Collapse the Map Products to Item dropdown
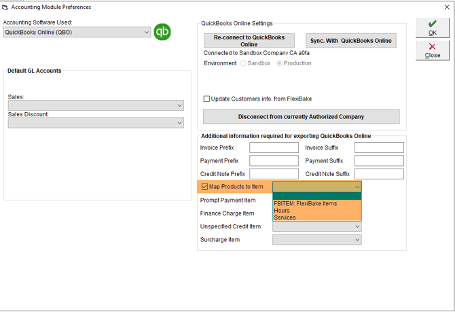455x312 pixels. pos(357,187)
